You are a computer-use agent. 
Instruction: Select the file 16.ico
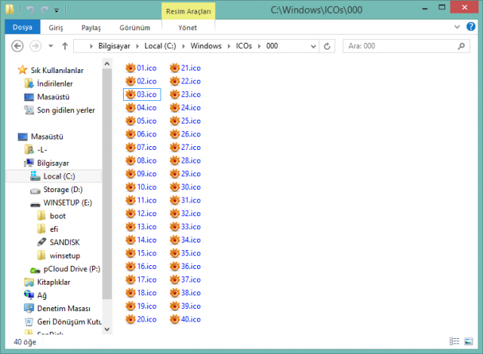coord(141,266)
